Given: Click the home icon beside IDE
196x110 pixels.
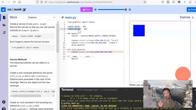Looking at the screenshot, I should [3, 9].
